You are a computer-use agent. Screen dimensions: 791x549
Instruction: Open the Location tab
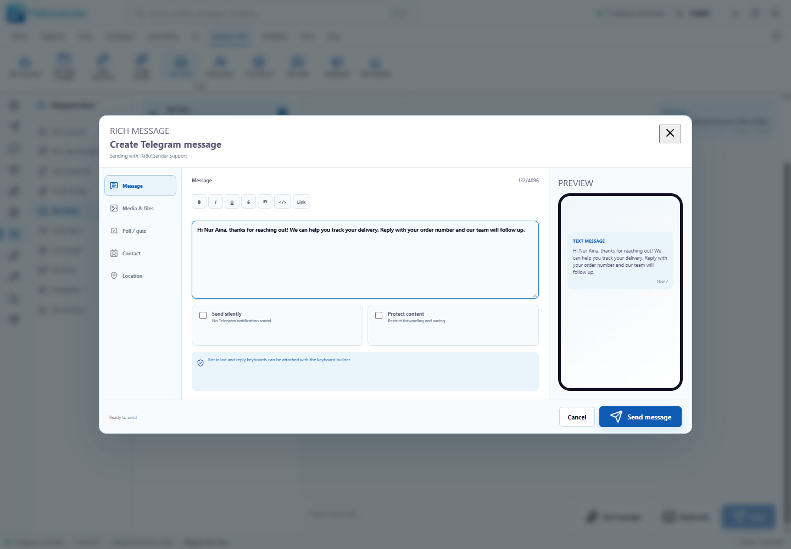click(x=140, y=276)
